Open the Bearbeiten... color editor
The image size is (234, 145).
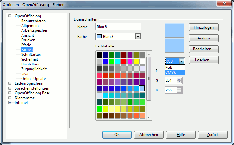point(204,49)
